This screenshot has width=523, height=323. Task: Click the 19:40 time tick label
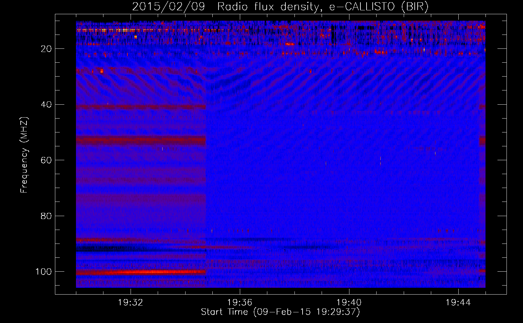[349, 303]
